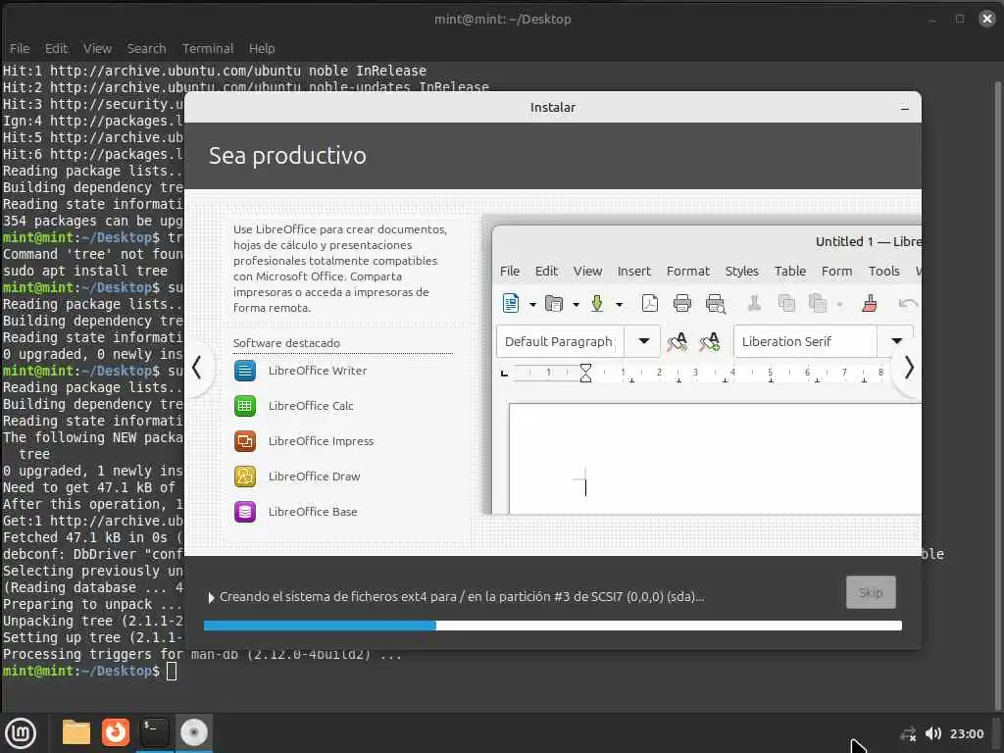Click the LibreOffice Base icon

(245, 512)
